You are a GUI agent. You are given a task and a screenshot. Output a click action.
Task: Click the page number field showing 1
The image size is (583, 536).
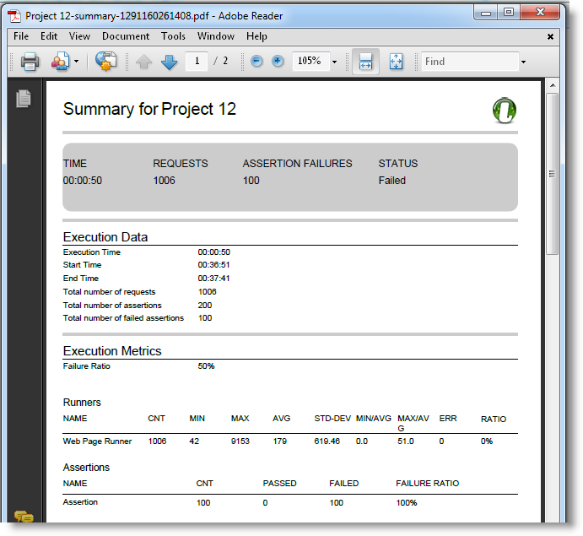point(197,61)
